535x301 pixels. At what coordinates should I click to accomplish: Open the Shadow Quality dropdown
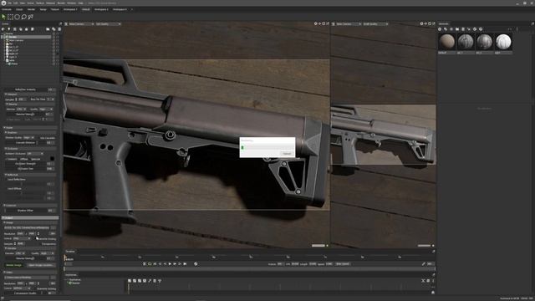click(x=28, y=138)
